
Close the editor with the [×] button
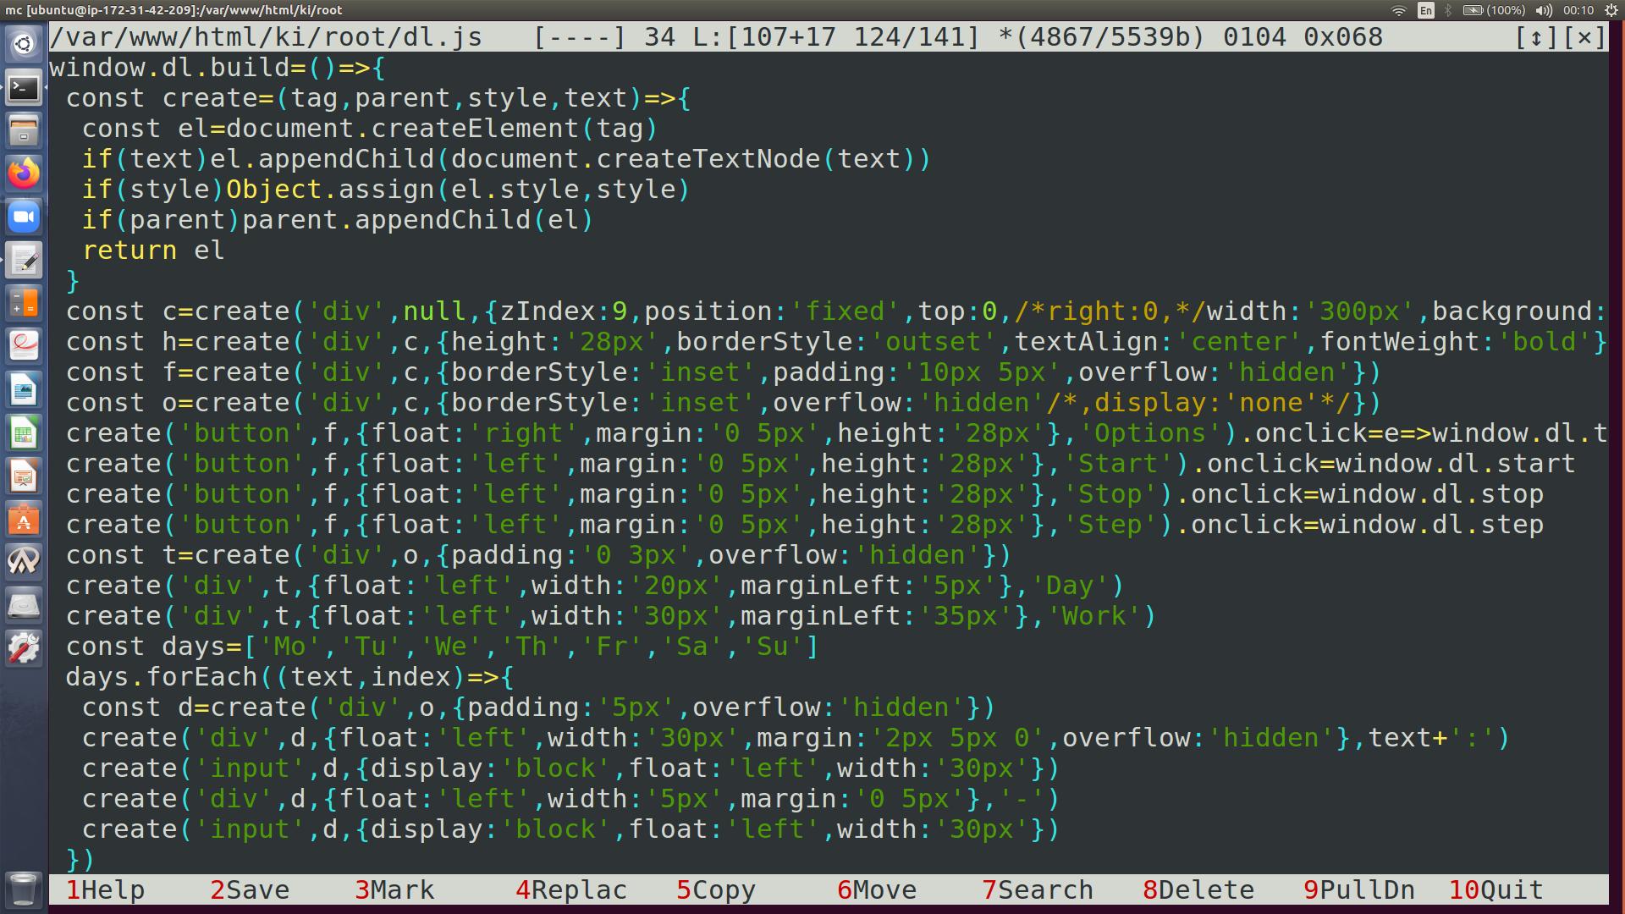(1584, 37)
